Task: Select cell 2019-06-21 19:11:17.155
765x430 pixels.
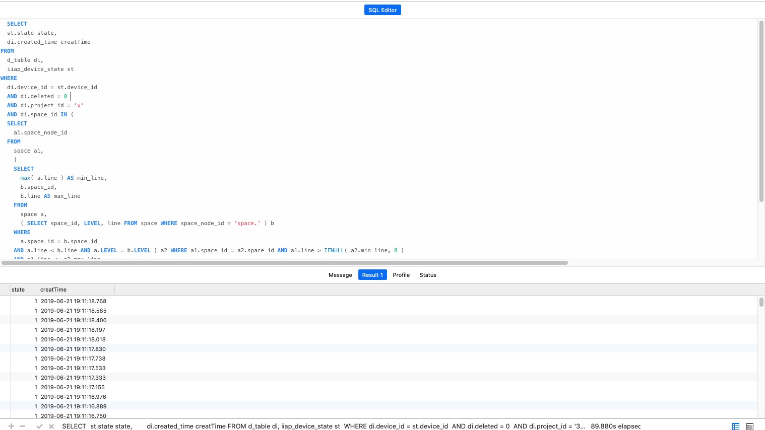Action: click(x=73, y=387)
